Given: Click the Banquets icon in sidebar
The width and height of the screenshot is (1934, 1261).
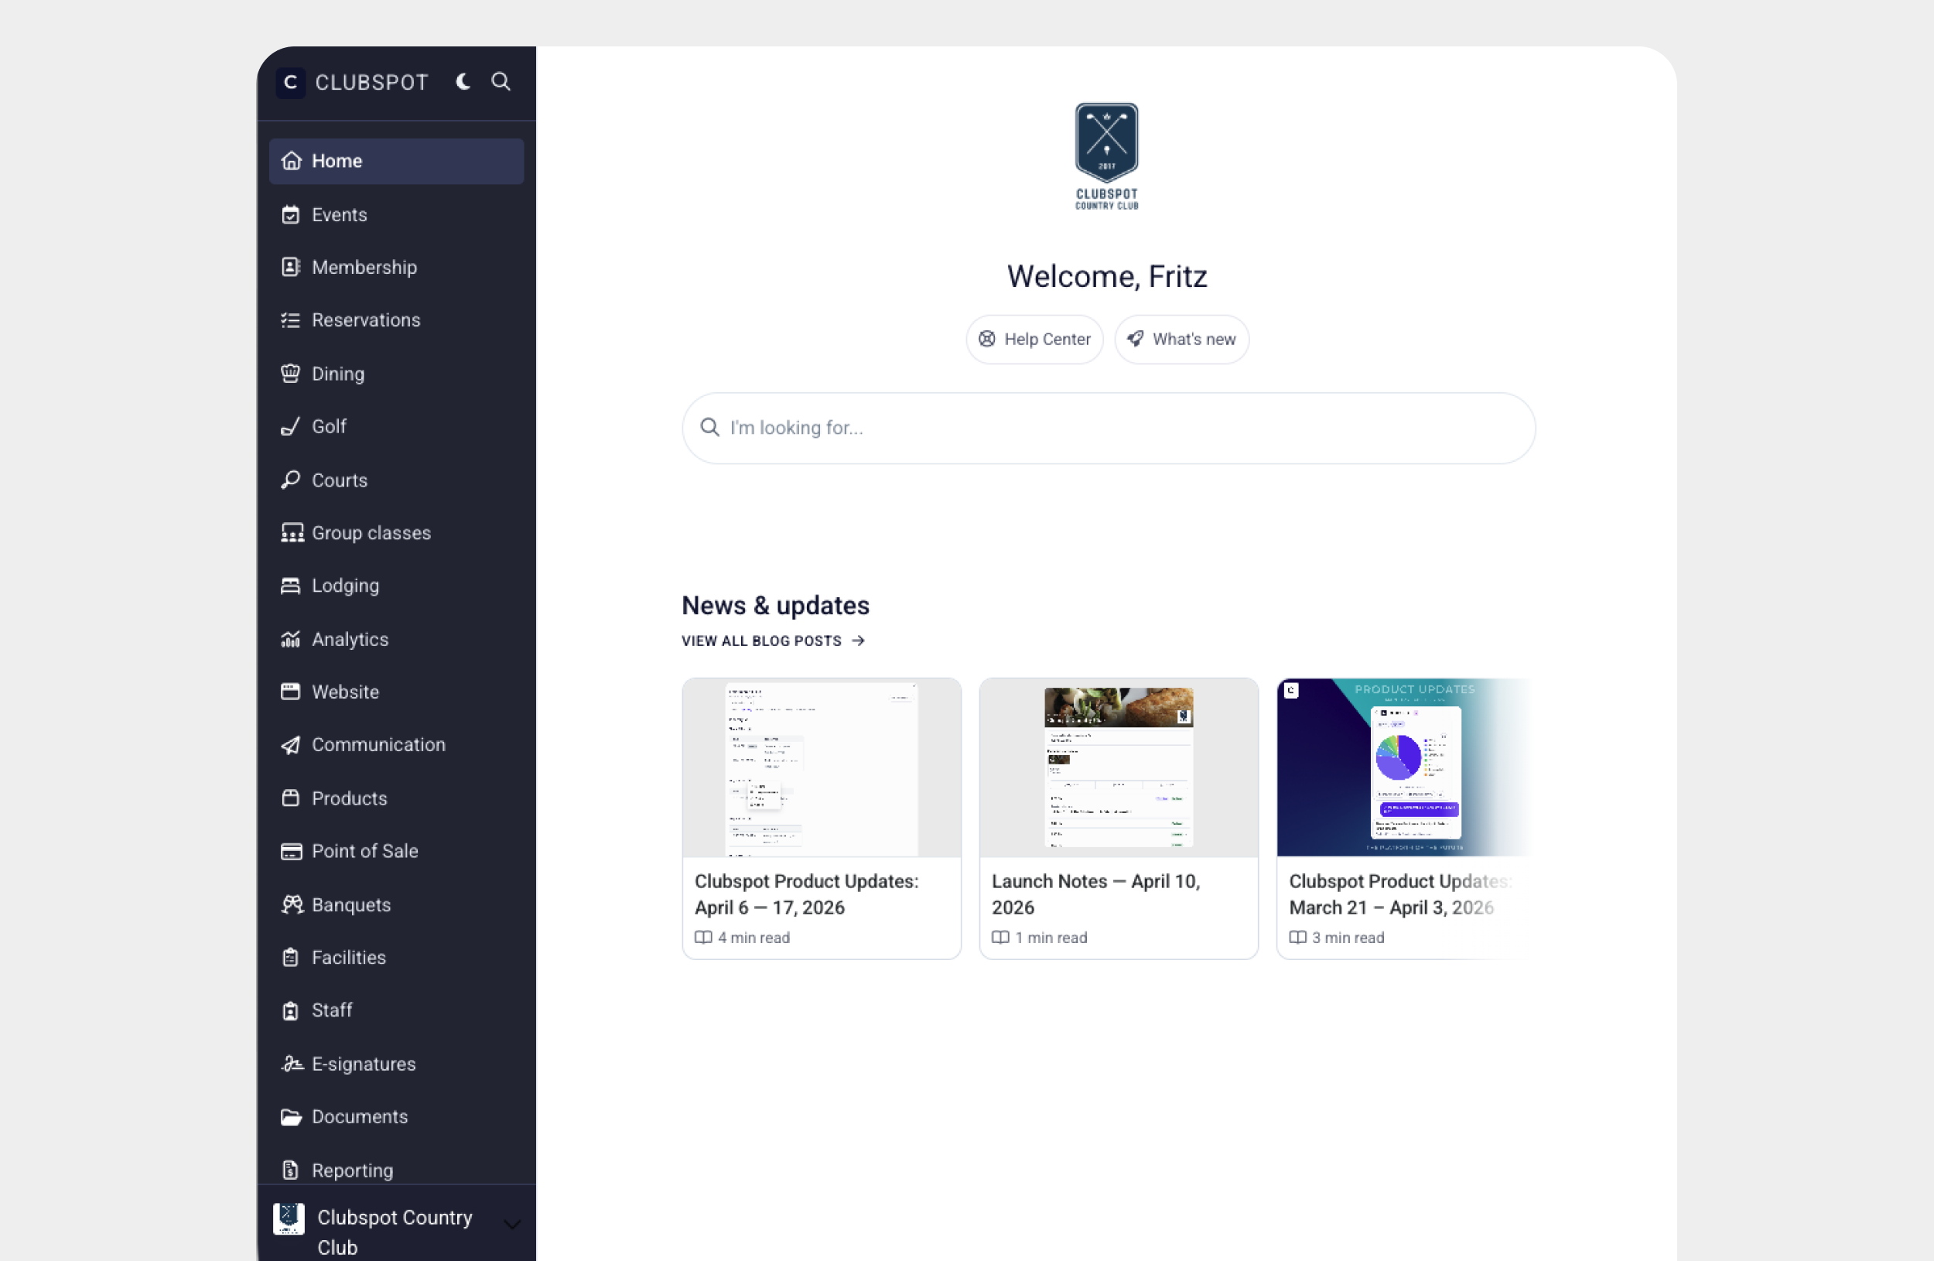Looking at the screenshot, I should pyautogui.click(x=291, y=904).
